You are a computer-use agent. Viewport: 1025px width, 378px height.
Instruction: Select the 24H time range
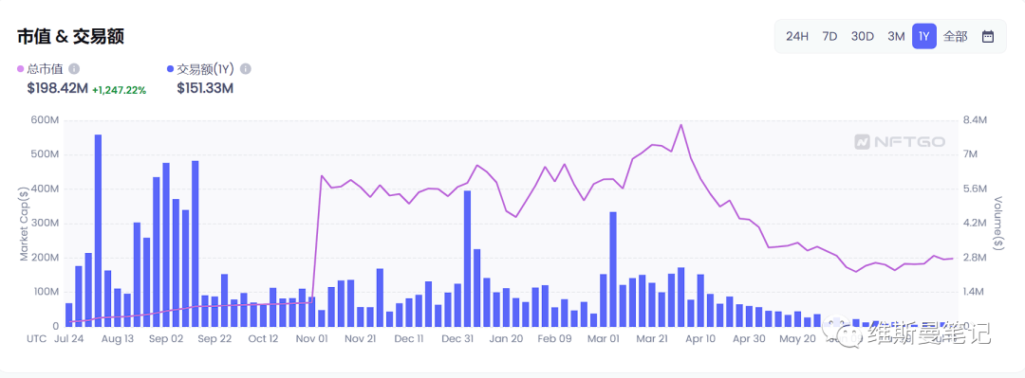tap(797, 37)
